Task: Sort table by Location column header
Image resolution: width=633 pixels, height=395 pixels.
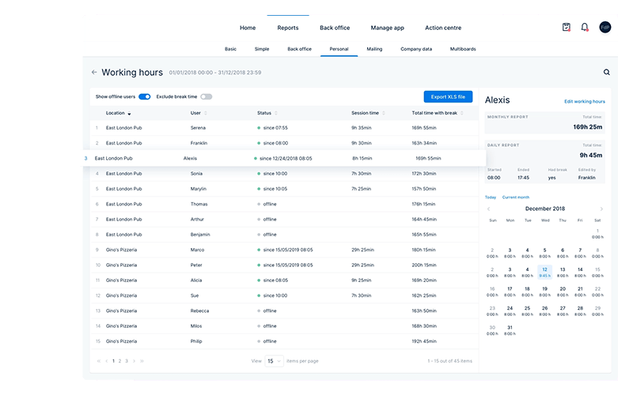Action: 117,113
